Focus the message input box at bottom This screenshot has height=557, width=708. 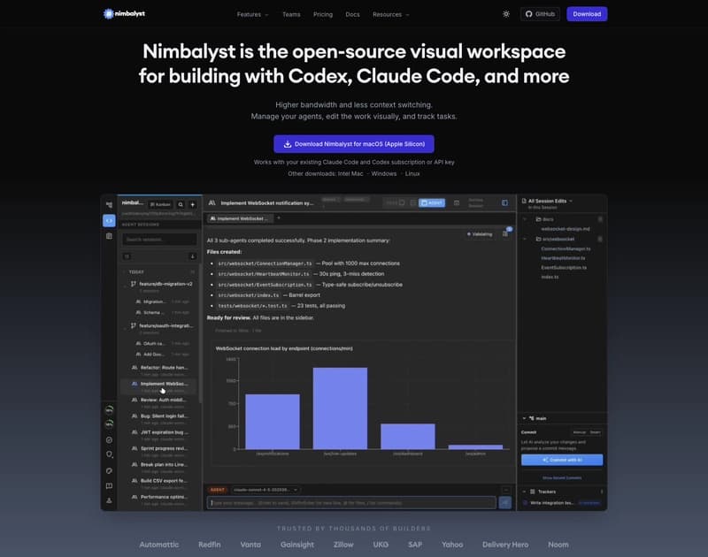pyautogui.click(x=351, y=503)
